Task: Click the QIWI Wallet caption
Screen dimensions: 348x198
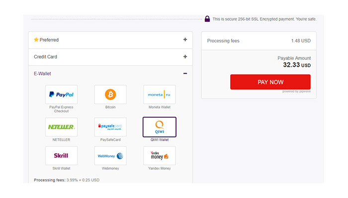Action: point(160,140)
